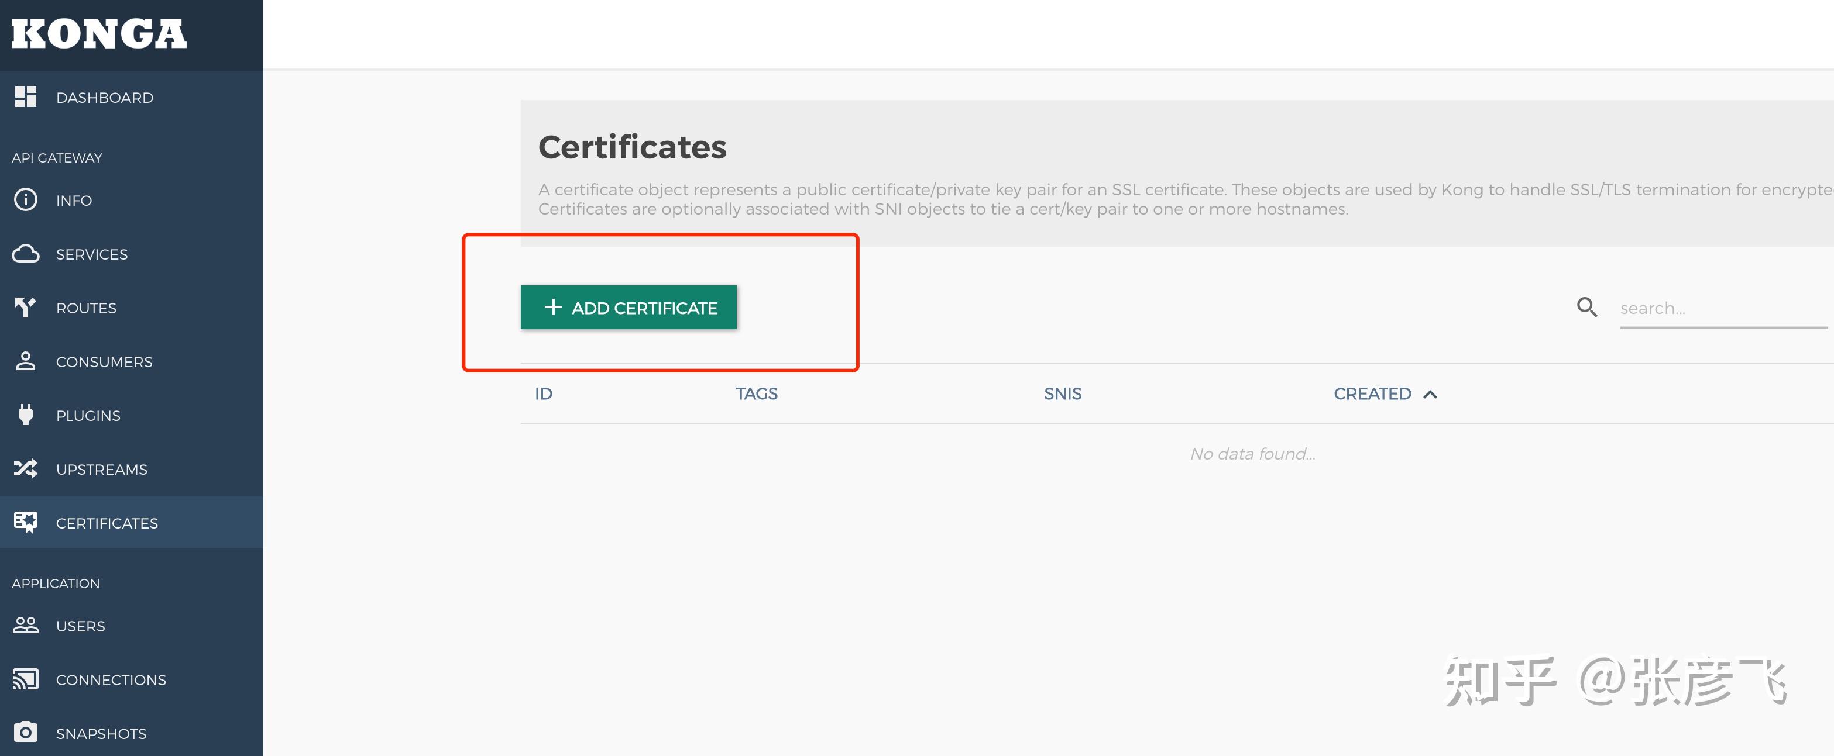The height and width of the screenshot is (756, 1834).
Task: Click the search magnifier icon
Action: coord(1587,307)
